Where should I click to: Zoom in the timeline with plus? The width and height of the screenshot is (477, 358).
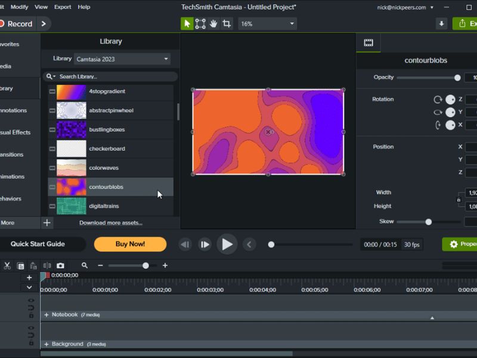tap(165, 266)
